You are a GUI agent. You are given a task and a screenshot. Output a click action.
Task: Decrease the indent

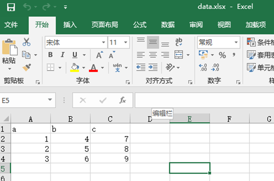(x=141, y=67)
